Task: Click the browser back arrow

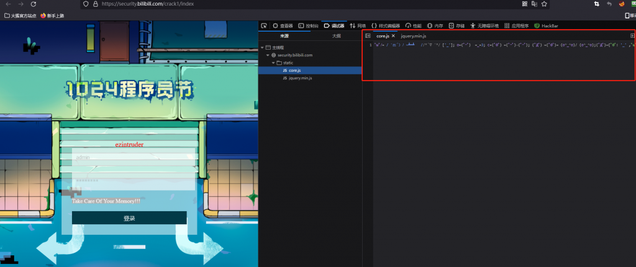Action: tap(8, 4)
